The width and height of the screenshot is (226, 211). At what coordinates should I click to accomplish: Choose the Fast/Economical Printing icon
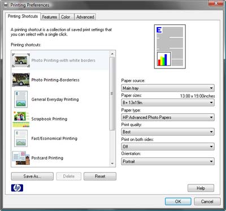[21, 139]
